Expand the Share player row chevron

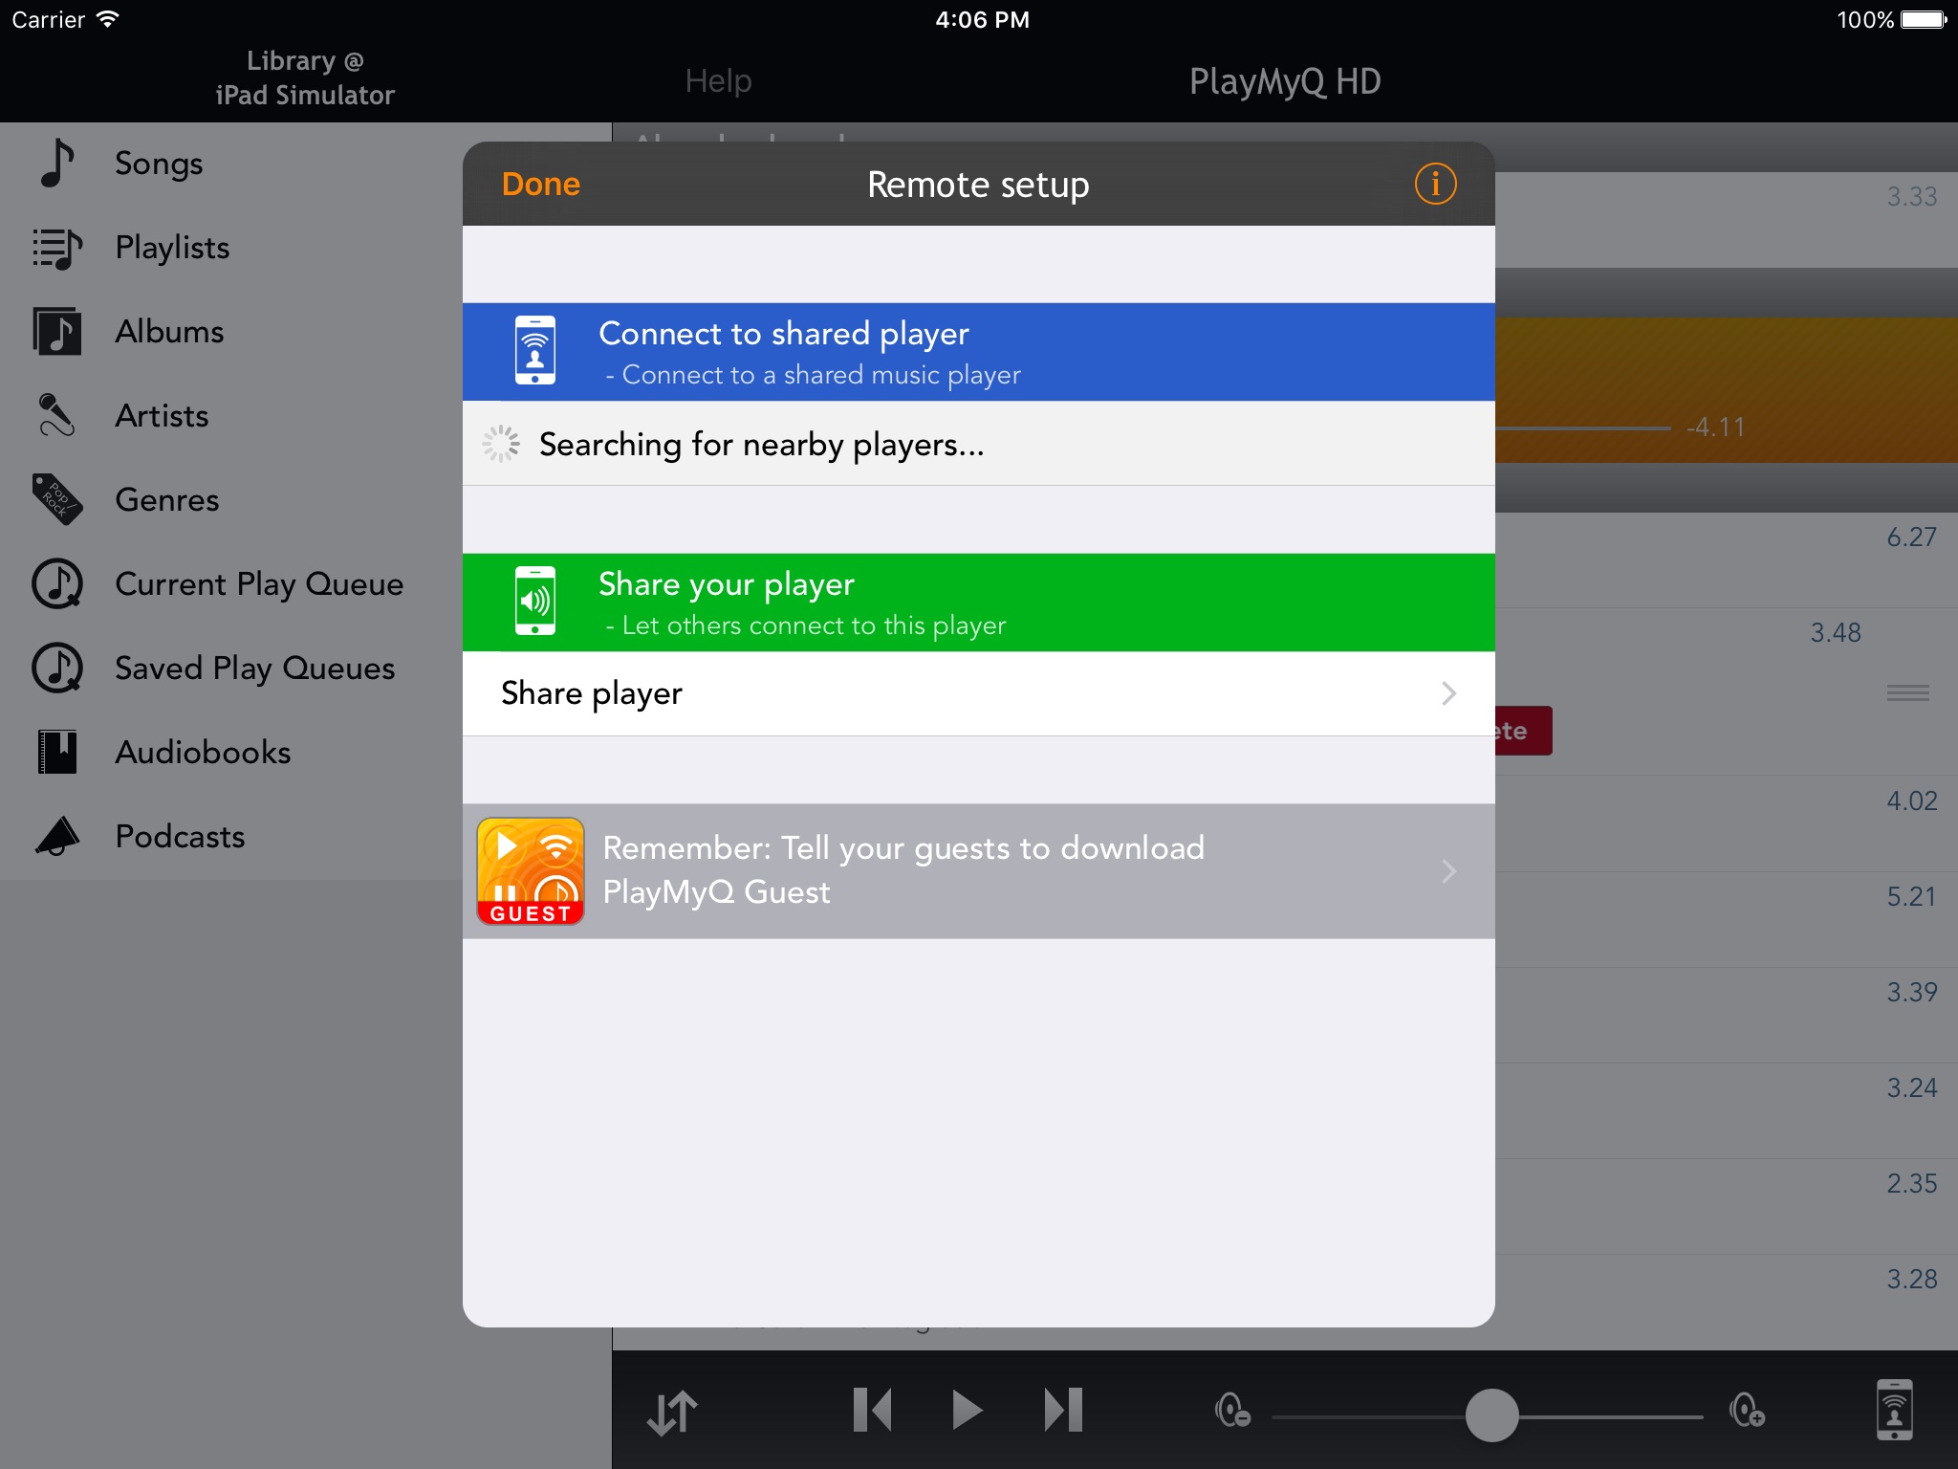1449,693
